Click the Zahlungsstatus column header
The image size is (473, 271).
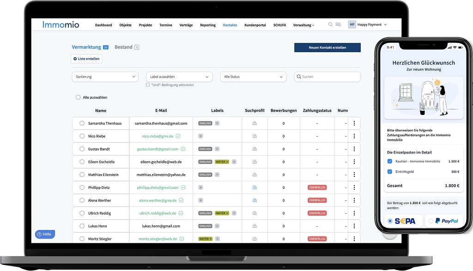pos(317,111)
